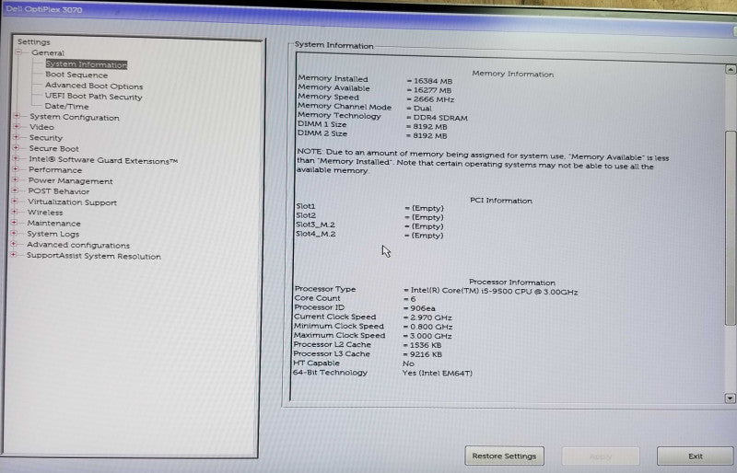This screenshot has width=737, height=473.
Task: Click the PCI Information heading
Action: (501, 201)
